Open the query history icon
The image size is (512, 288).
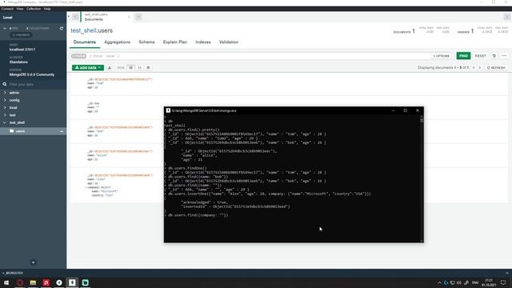click(494, 56)
